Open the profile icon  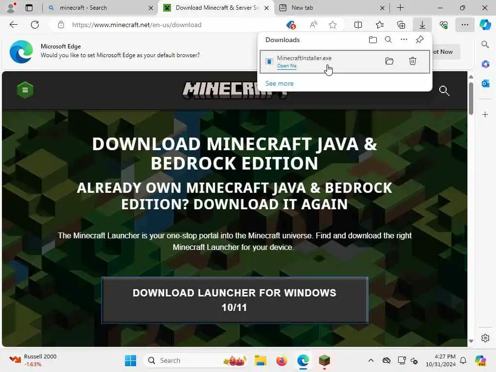pos(11,8)
